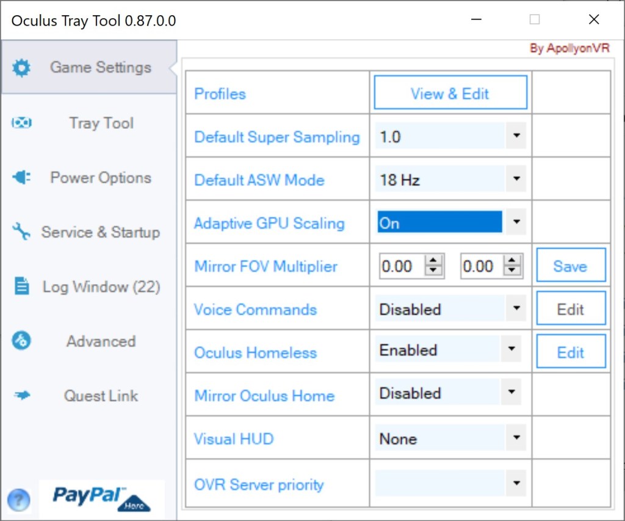This screenshot has width=625, height=521.
Task: Increase the first Mirror FOV Multiplier value
Action: pyautogui.click(x=434, y=261)
